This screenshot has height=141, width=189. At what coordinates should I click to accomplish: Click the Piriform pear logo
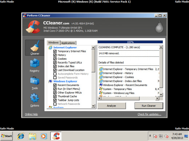(159, 26)
